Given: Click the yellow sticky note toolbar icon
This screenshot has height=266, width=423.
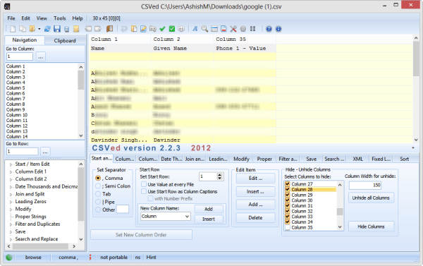Looking at the screenshot, I should click(x=76, y=29).
